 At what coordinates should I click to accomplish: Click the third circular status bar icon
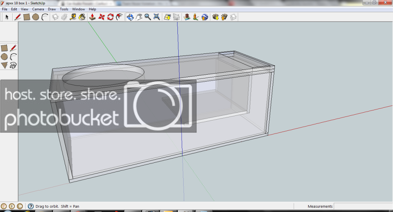(20, 206)
